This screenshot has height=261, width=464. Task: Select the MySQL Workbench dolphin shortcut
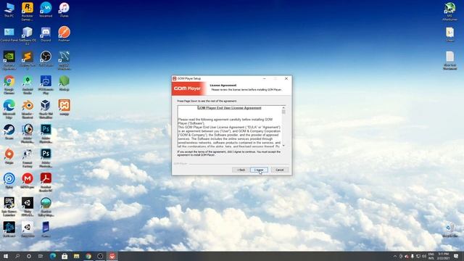tap(64, 60)
